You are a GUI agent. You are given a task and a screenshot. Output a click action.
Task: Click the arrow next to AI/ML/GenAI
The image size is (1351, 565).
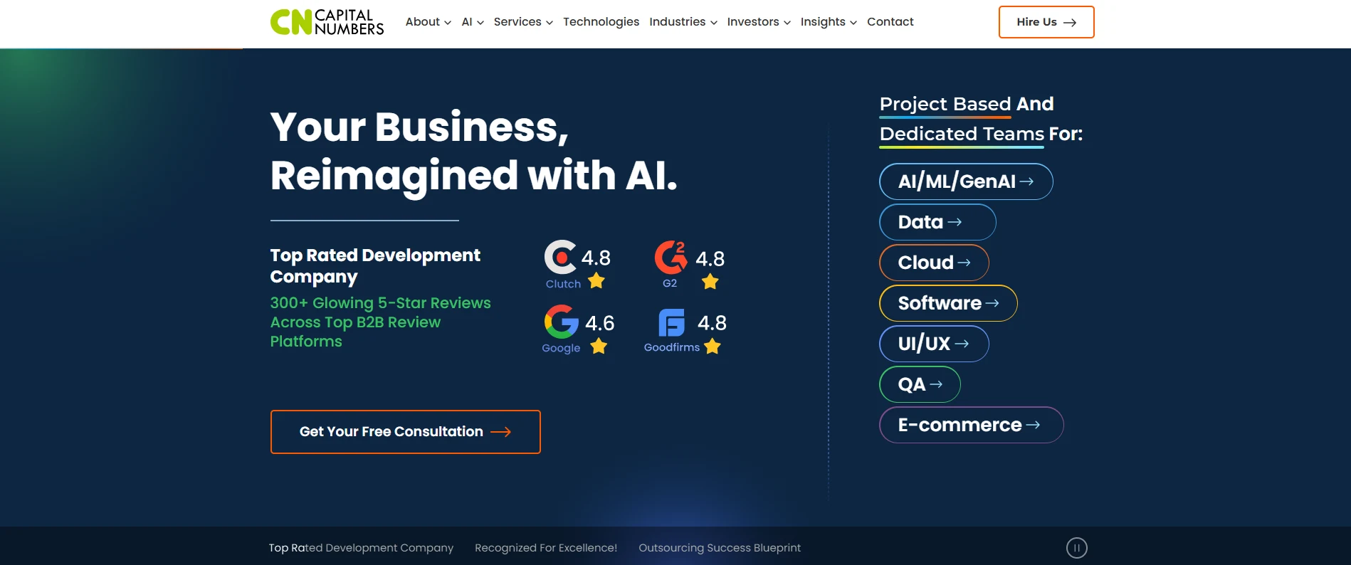(x=1026, y=181)
